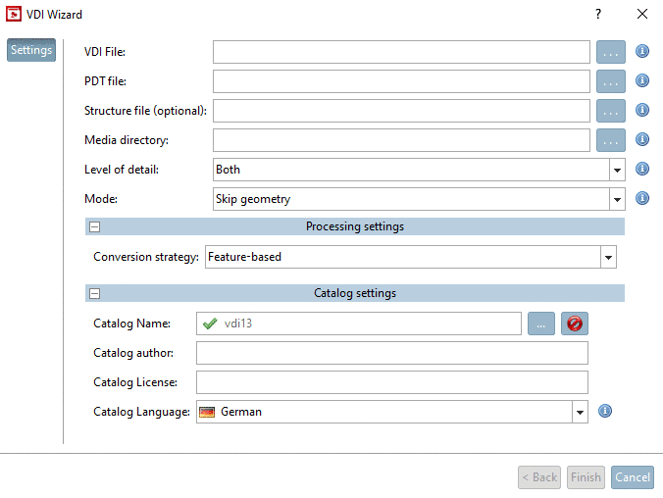Click the red reset icon beside Catalog Name
This screenshot has width=663, height=498.
(x=574, y=324)
